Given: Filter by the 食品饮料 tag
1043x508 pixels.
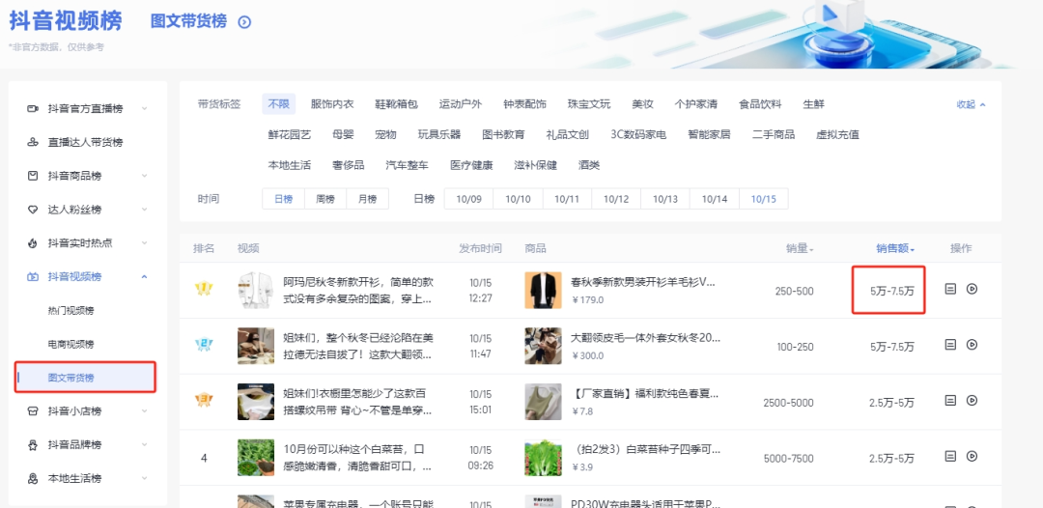Looking at the screenshot, I should point(760,104).
